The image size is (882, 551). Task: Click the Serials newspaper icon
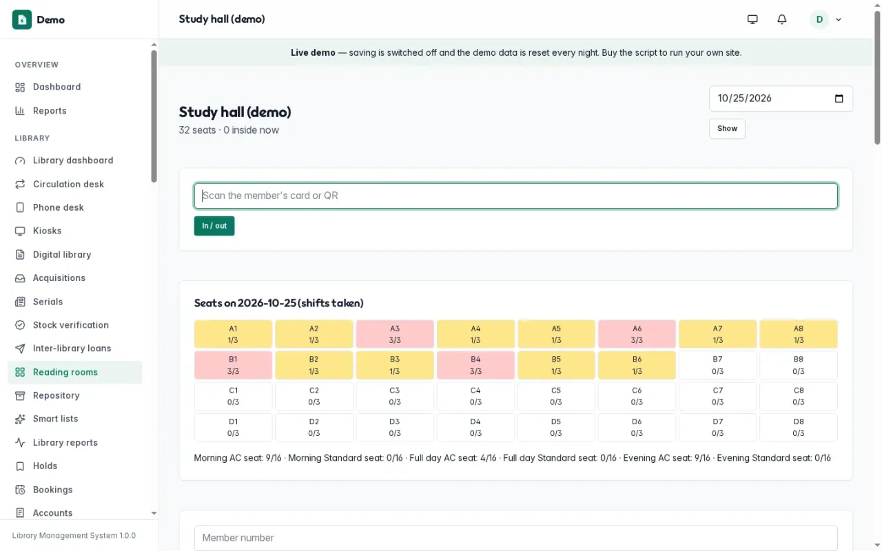20,302
